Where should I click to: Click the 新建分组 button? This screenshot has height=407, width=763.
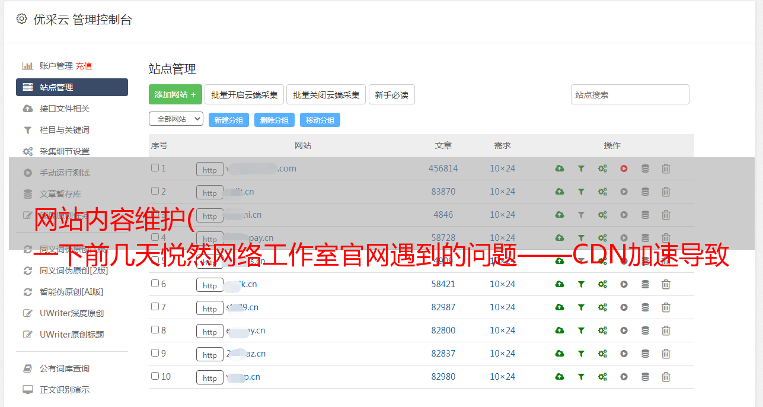pyautogui.click(x=229, y=120)
